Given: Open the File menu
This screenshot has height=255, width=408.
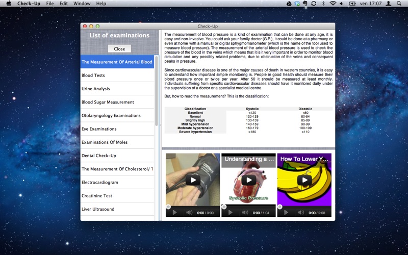Looking at the screenshot, I should 50,4.
